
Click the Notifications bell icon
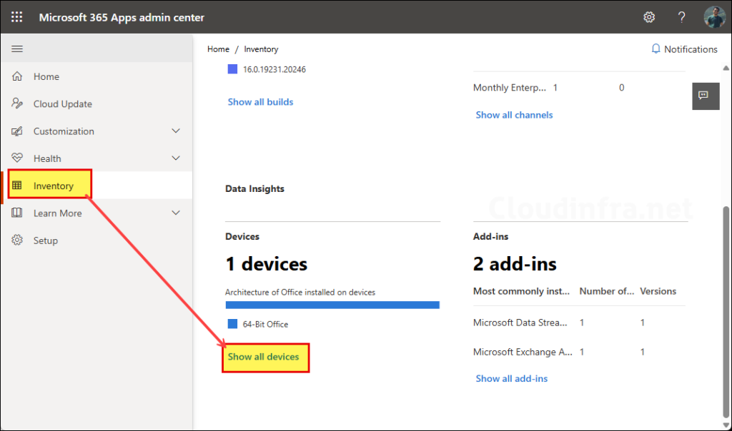coord(656,49)
